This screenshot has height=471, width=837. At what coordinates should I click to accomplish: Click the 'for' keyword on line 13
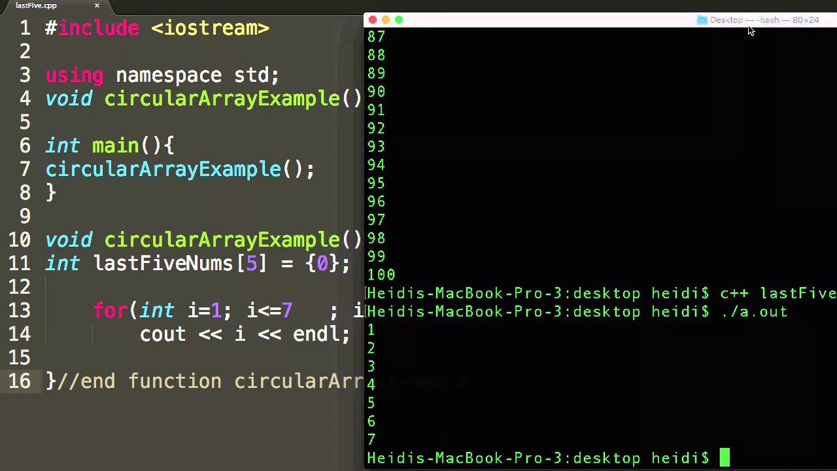tap(111, 311)
